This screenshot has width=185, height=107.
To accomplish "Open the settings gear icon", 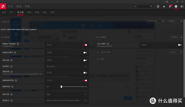I will pos(176,7).
